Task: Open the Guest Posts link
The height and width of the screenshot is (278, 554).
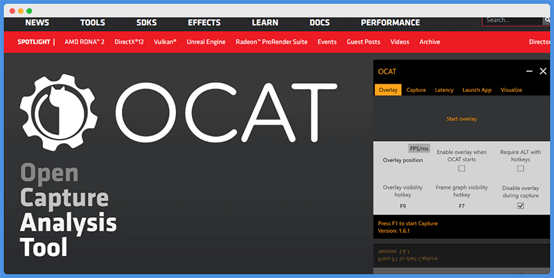Action: (363, 42)
